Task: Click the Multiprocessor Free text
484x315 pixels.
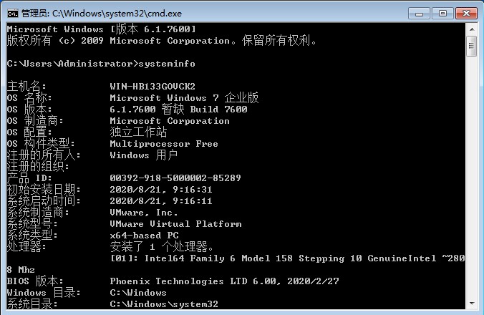Action: click(x=163, y=144)
